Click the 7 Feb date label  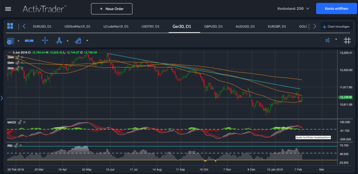point(299,170)
